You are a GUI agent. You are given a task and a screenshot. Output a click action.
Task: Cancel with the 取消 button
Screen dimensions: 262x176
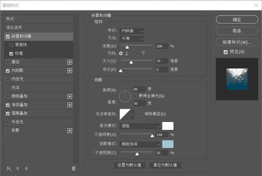point(237,31)
